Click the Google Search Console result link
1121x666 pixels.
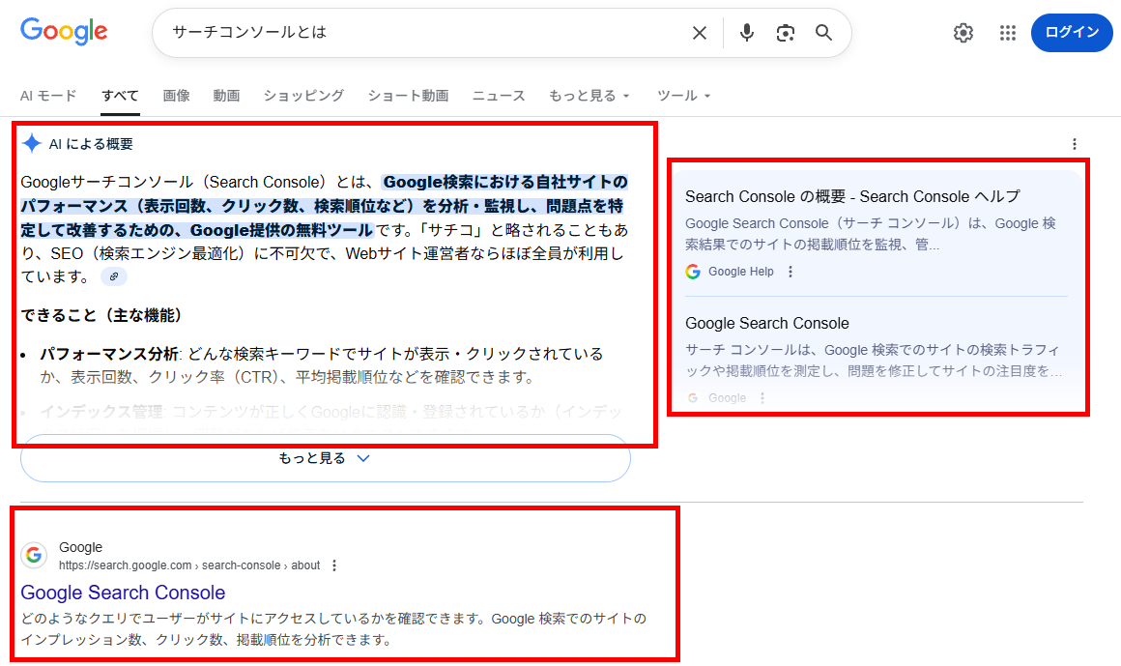tap(123, 593)
